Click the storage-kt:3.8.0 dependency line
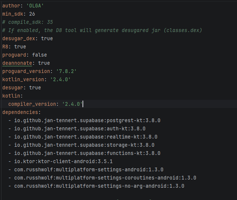Screen dimensions: 237x200 pos(81,145)
